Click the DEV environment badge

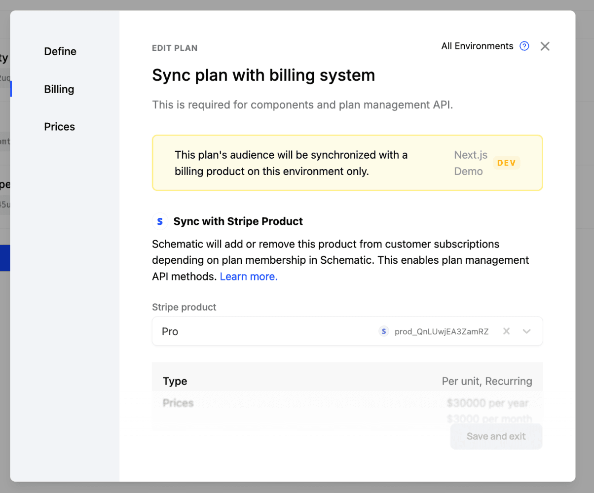tap(507, 163)
